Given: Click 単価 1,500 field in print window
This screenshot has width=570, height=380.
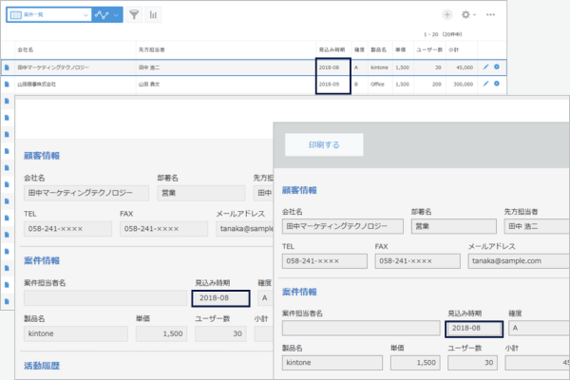Looking at the screenshot, I should 415,363.
